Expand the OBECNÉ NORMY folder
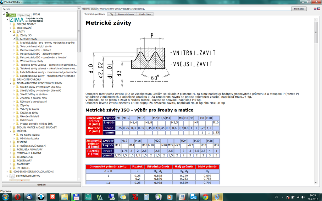 click(11, 24)
